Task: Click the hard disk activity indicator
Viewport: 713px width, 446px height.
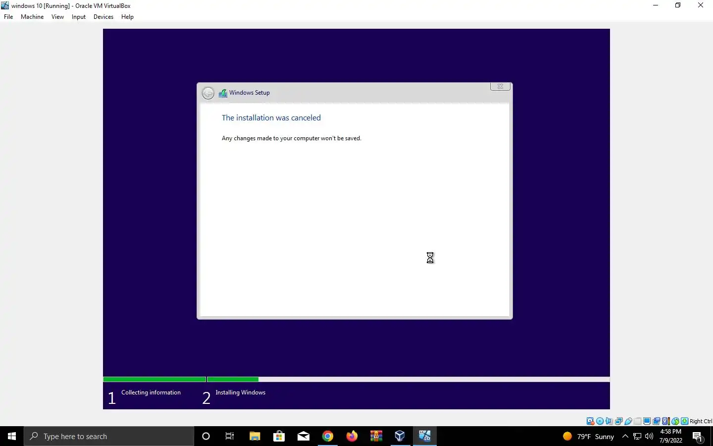Action: coord(590,421)
